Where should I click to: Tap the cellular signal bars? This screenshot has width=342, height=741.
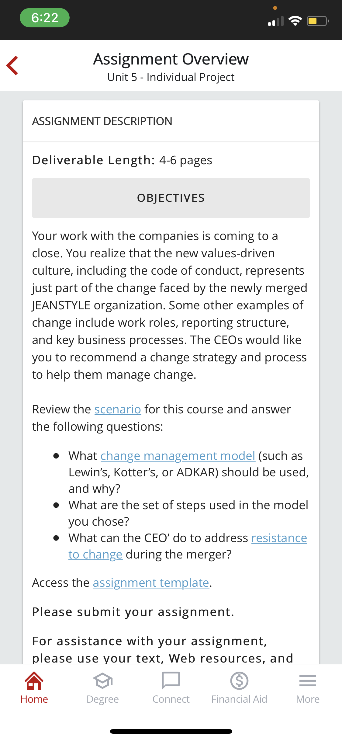coord(276,21)
